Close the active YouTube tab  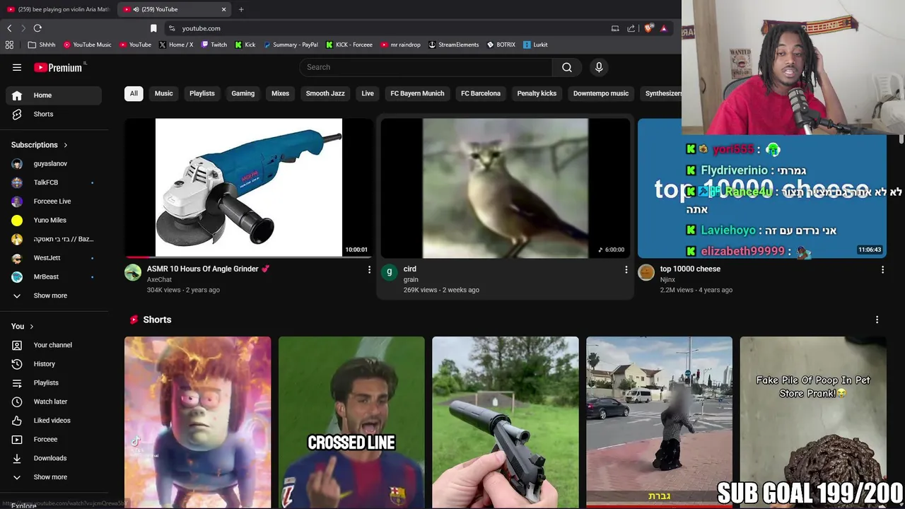224,9
